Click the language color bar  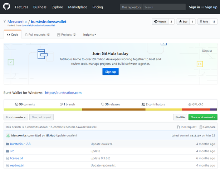tap(110, 109)
